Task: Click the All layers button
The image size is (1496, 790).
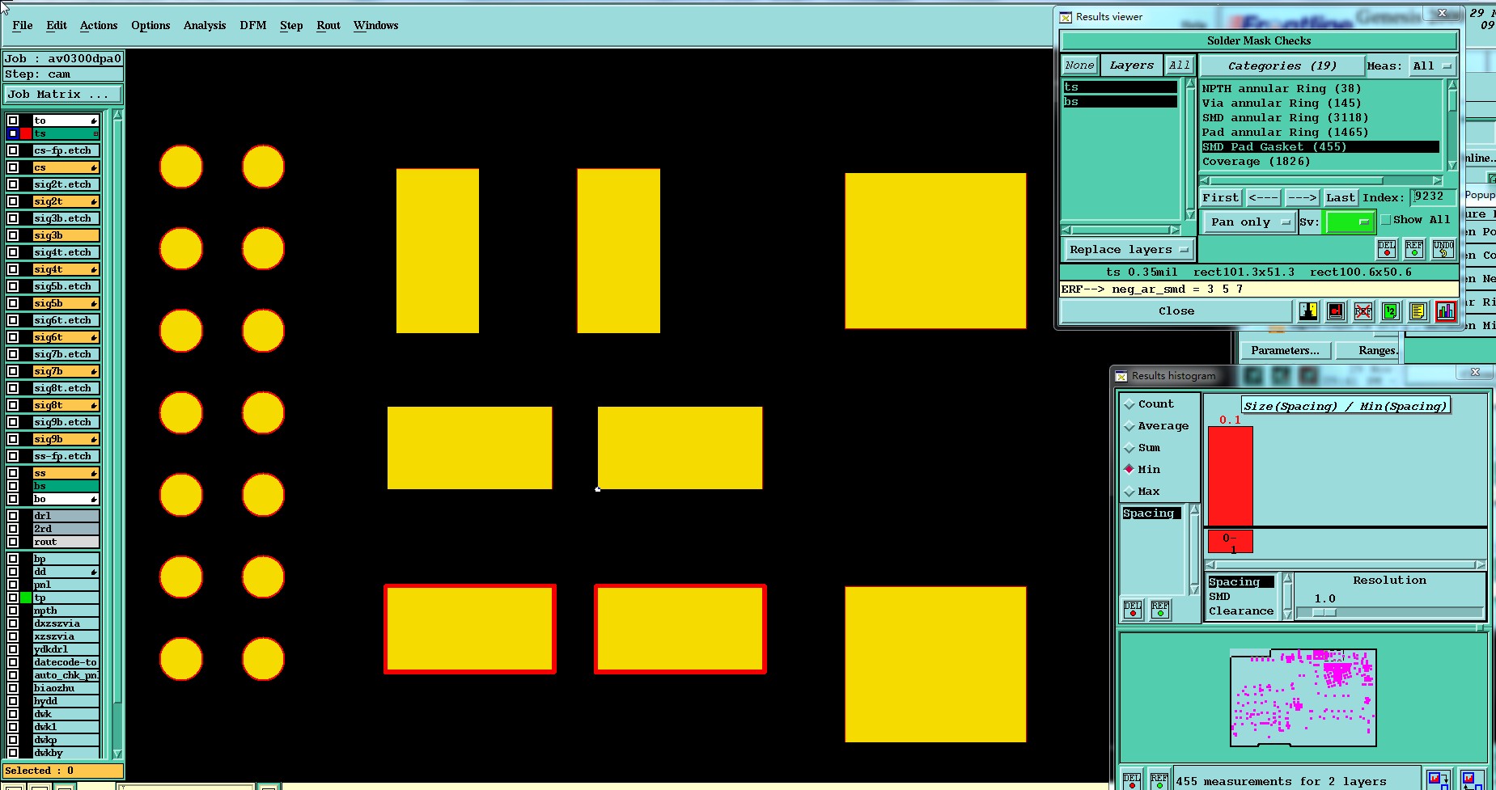Action: (1180, 65)
